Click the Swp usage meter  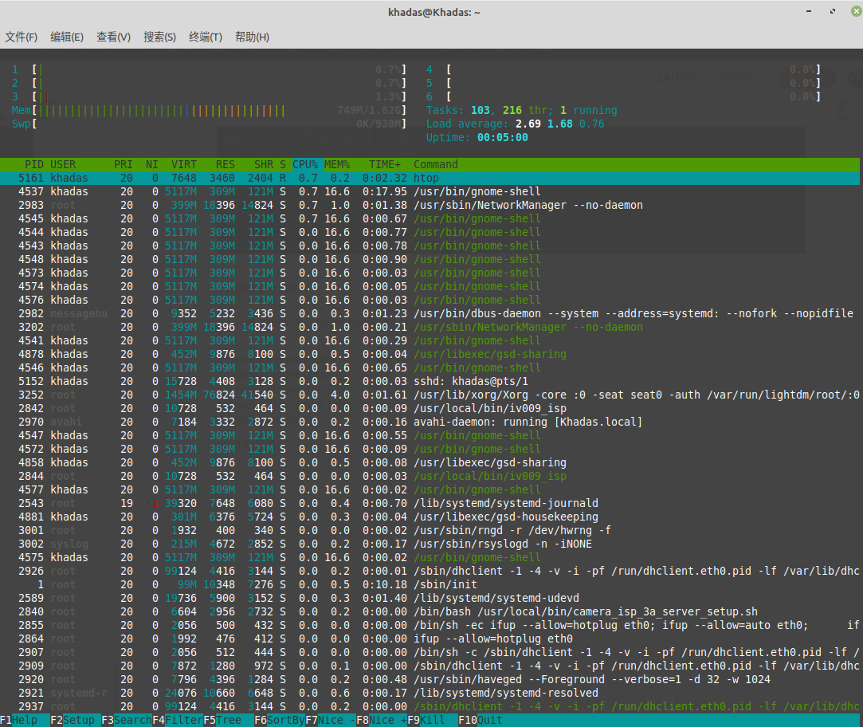(209, 124)
